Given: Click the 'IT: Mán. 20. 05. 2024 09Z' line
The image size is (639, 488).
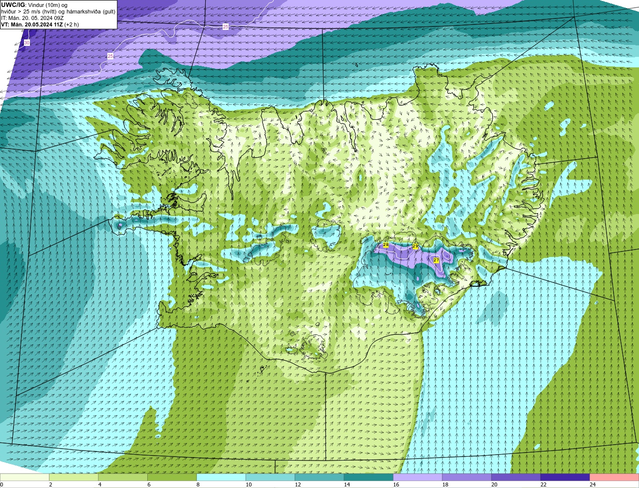Looking at the screenshot, I should (x=32, y=18).
